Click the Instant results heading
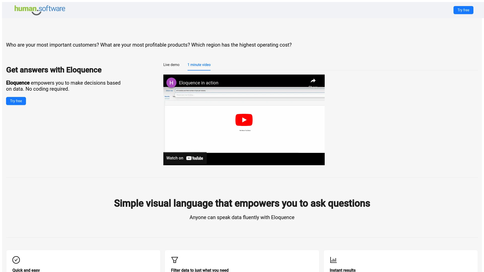Viewport: 484px width, 272px height. pos(342,270)
